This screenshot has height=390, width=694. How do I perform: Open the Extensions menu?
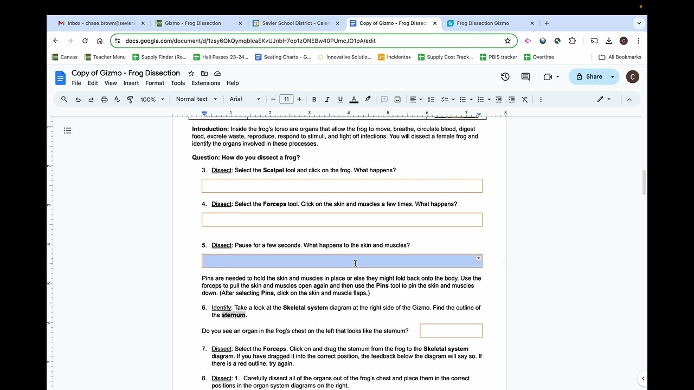tap(205, 83)
